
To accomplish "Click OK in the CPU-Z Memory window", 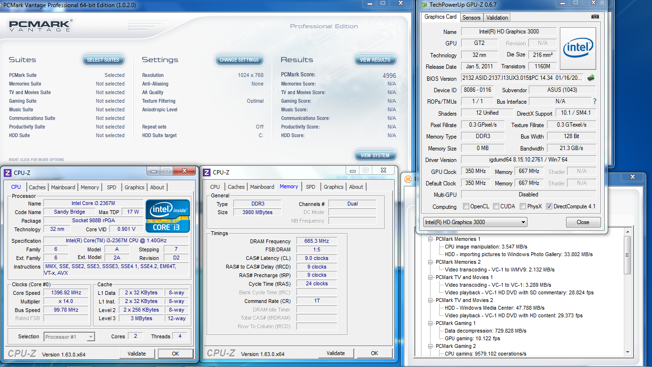I will [x=374, y=353].
